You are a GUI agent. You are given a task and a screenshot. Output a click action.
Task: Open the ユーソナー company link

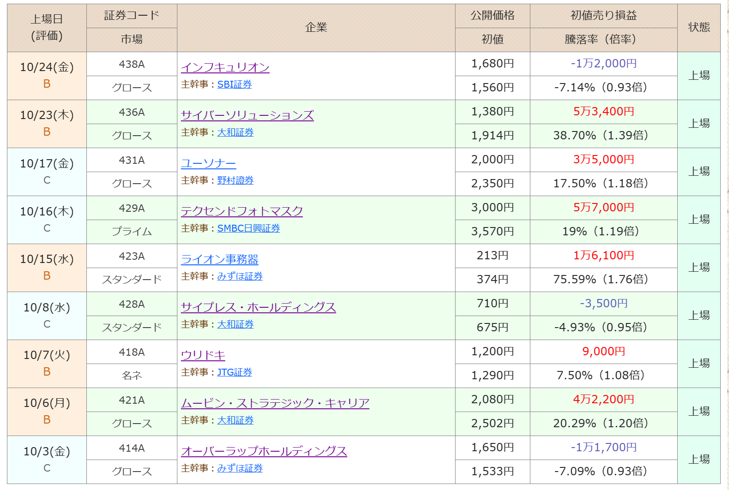[x=208, y=164]
